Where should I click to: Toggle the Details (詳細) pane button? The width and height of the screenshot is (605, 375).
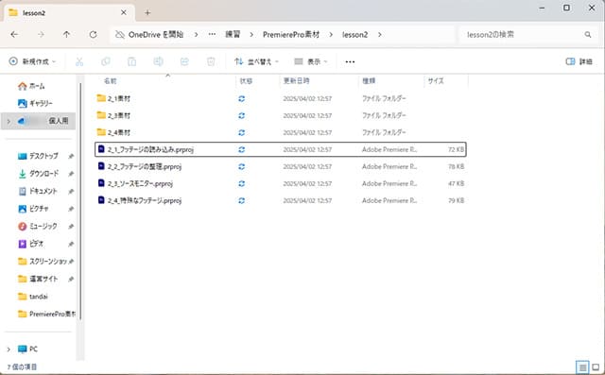[579, 61]
